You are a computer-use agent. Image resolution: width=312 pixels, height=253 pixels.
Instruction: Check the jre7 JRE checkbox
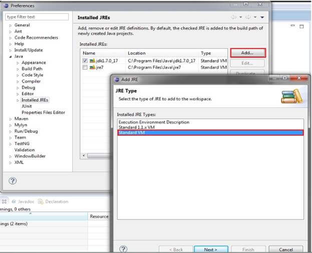(85, 67)
